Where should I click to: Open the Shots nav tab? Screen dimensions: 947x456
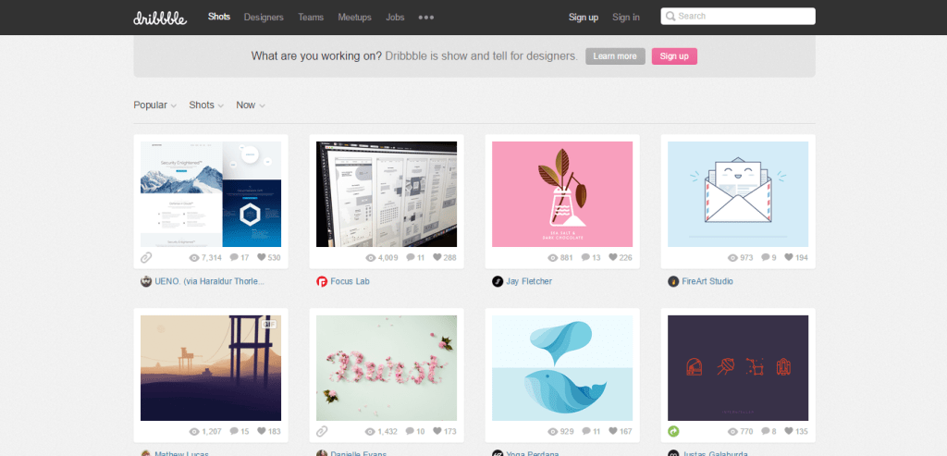[x=219, y=17]
